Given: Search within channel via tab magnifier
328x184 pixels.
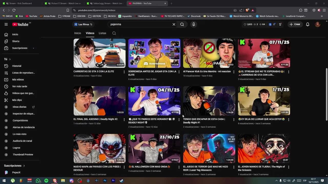Looking at the screenshot, I should (114, 33).
